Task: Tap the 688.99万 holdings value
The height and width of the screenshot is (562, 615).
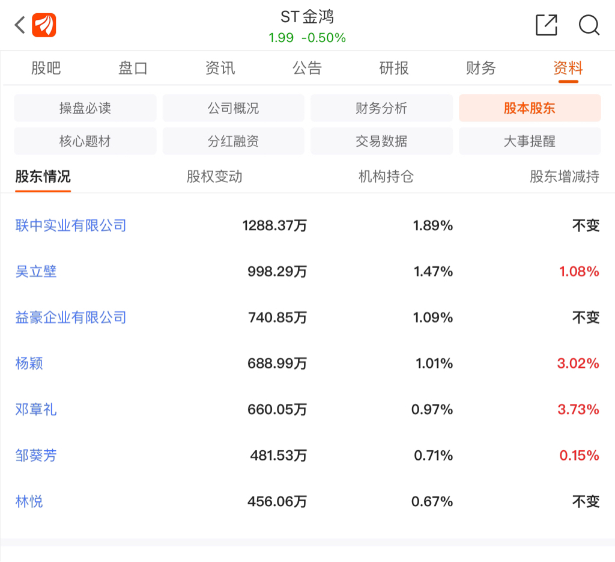Action: point(277,364)
